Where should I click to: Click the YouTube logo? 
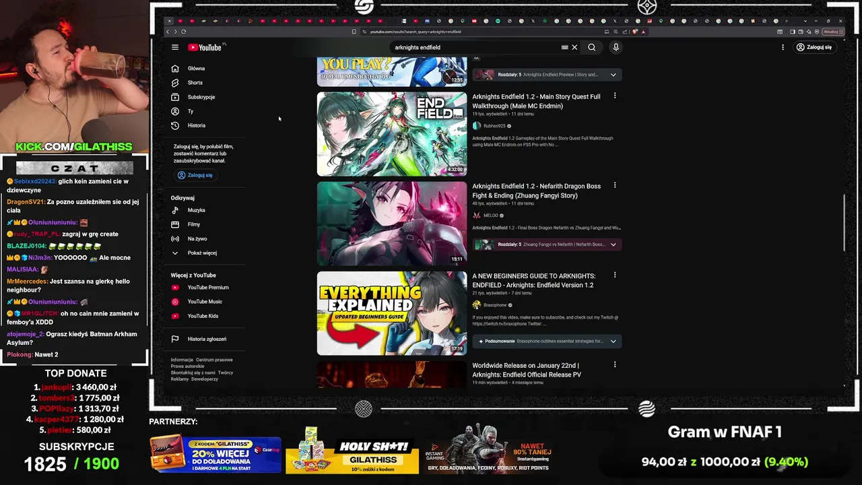pyautogui.click(x=205, y=47)
